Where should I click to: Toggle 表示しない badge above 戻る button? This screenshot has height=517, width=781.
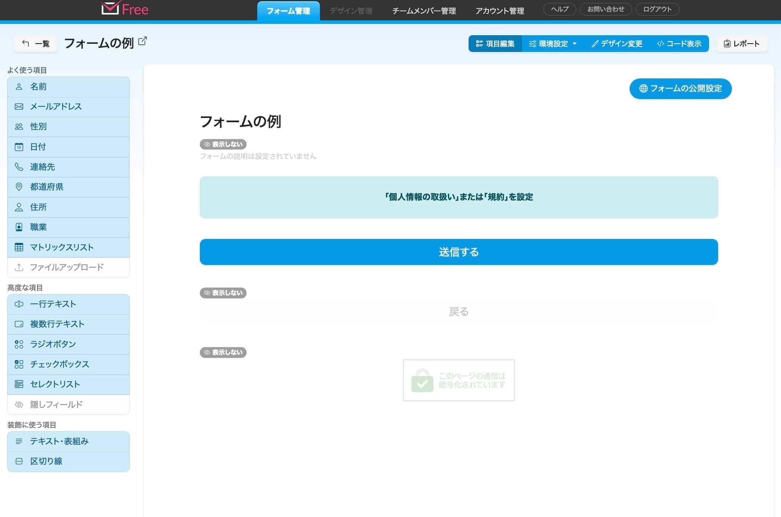[223, 293]
